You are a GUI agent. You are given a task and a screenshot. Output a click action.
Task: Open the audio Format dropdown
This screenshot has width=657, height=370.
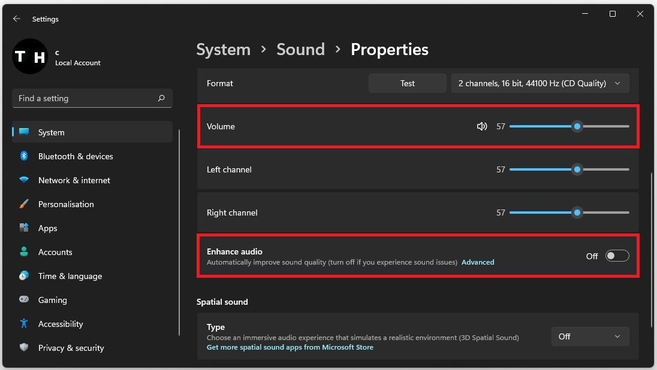[540, 84]
